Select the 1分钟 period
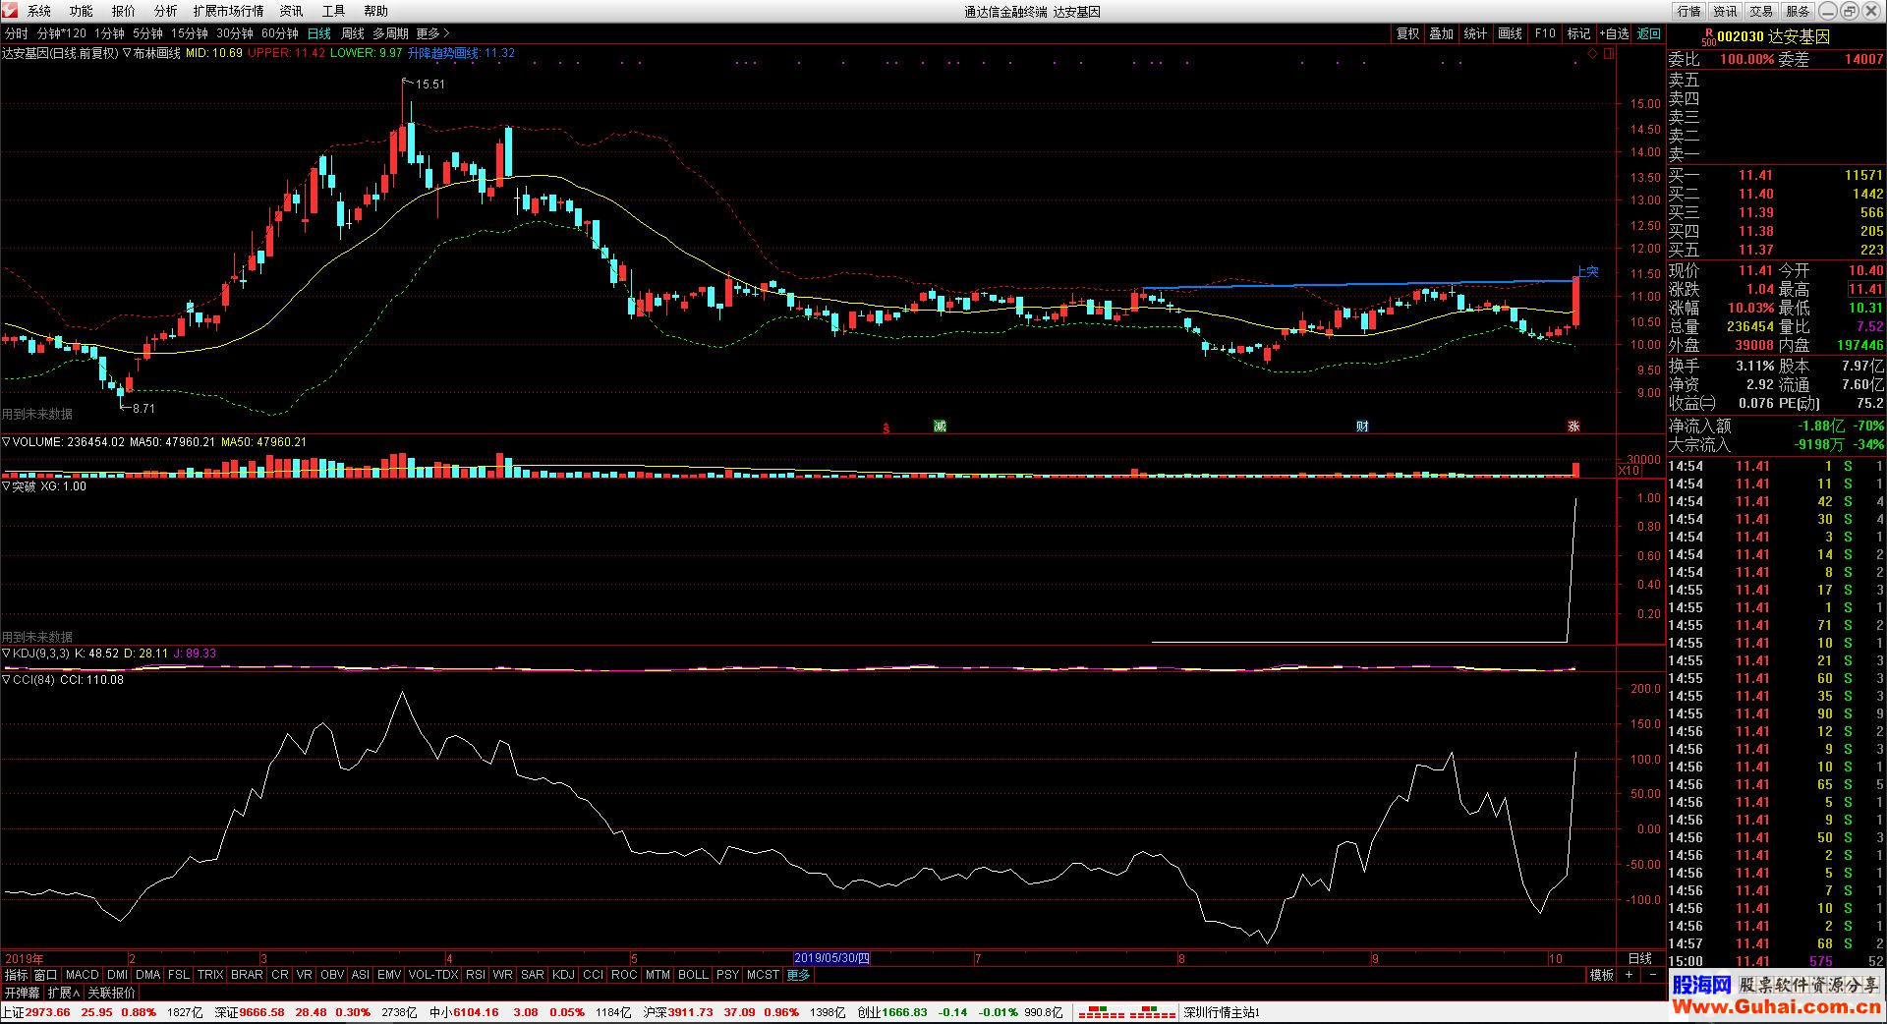This screenshot has width=1887, height=1024. (x=110, y=33)
